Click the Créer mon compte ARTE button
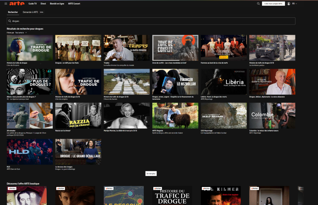Image resolution: width=318 pixels, height=205 pixels. 273,3
